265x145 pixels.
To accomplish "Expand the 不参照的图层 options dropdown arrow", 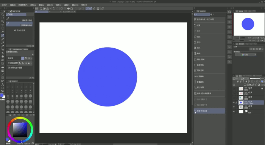I will 31,63.
